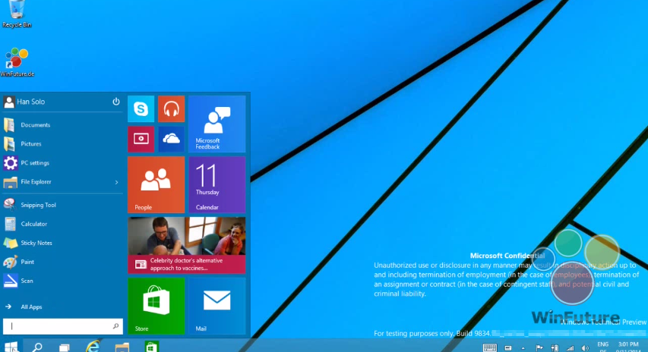Open the News tile about celebrity doctor
The height and width of the screenshot is (352, 648).
186,246
